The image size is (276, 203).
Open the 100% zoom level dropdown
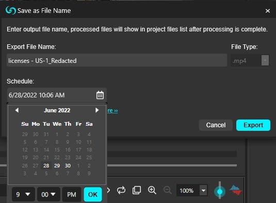point(203,190)
